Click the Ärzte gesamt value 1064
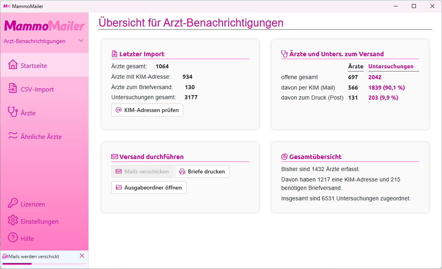 tap(162, 67)
